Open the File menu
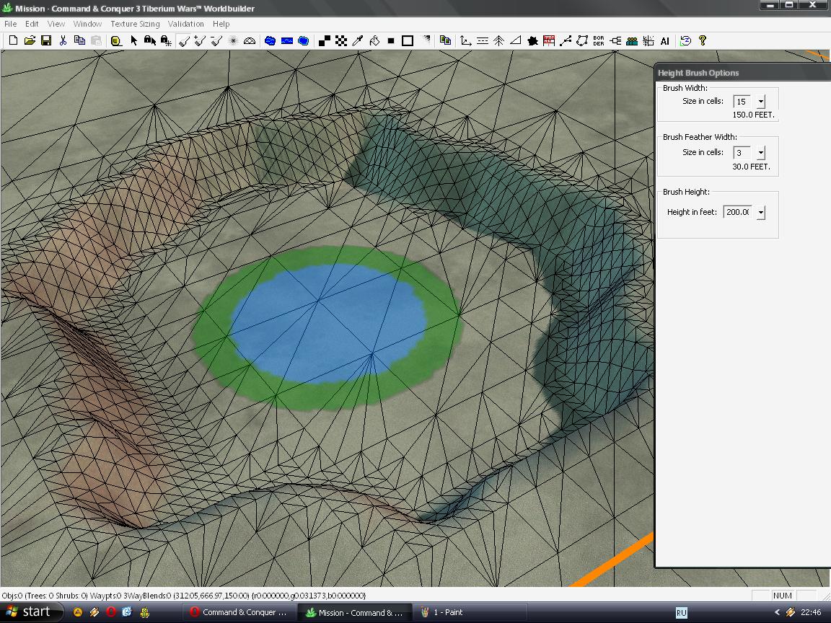 coord(11,24)
